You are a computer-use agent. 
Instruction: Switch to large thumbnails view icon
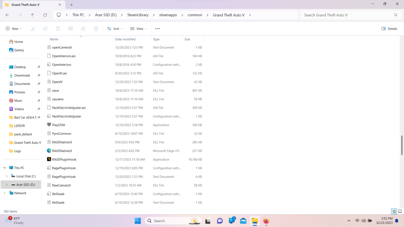point(400,211)
